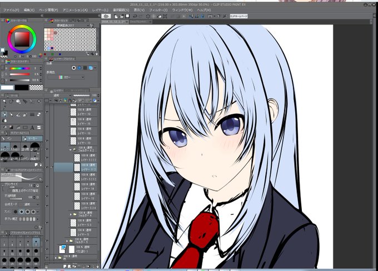Delete layer with layer panel trash icon
The width and height of the screenshot is (378, 271).
(x=97, y=266)
